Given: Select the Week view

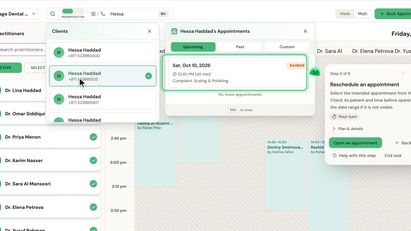Looking at the screenshot, I should [x=345, y=14].
